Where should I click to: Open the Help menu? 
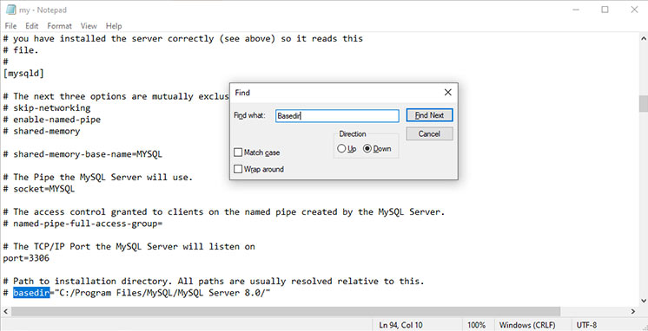coord(114,25)
